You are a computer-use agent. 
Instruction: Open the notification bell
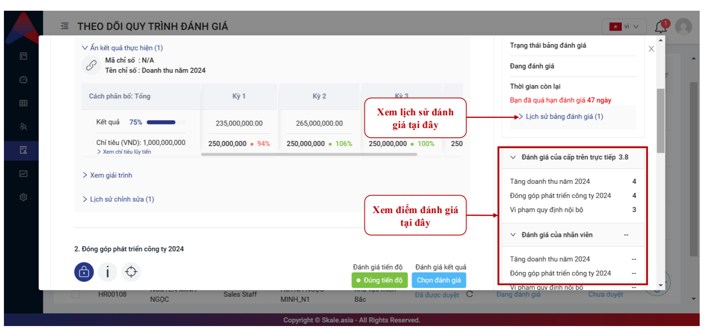(x=660, y=26)
